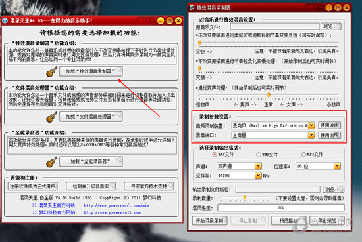Adjust the 变声 voice pitch slider

tap(269, 95)
